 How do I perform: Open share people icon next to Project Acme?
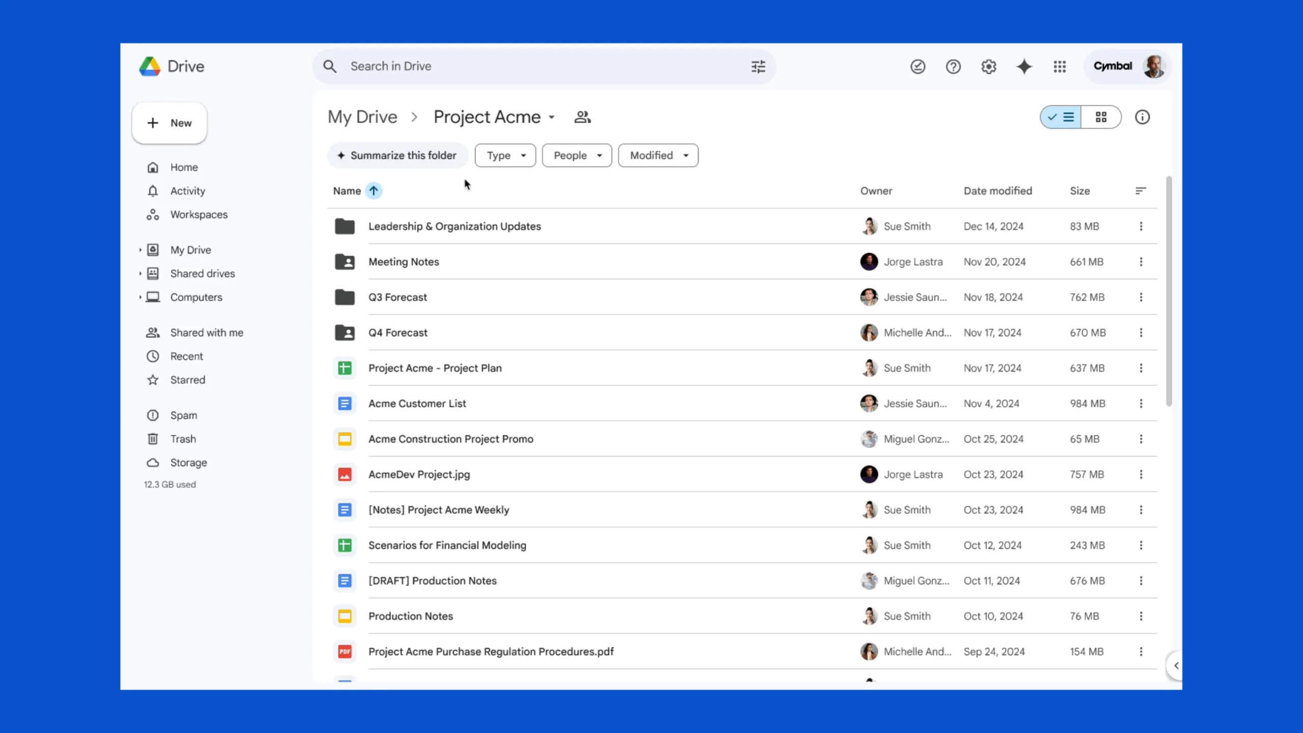point(582,117)
